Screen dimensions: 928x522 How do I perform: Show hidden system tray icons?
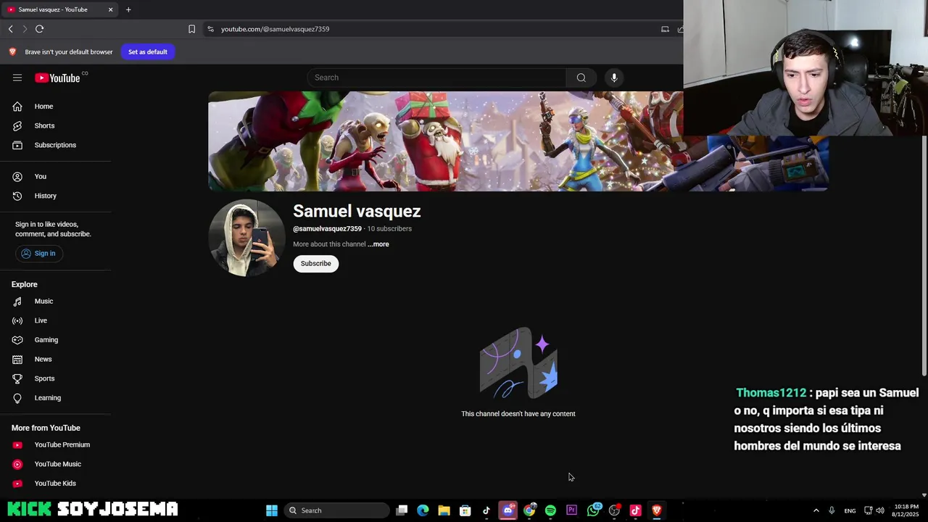[x=816, y=510]
